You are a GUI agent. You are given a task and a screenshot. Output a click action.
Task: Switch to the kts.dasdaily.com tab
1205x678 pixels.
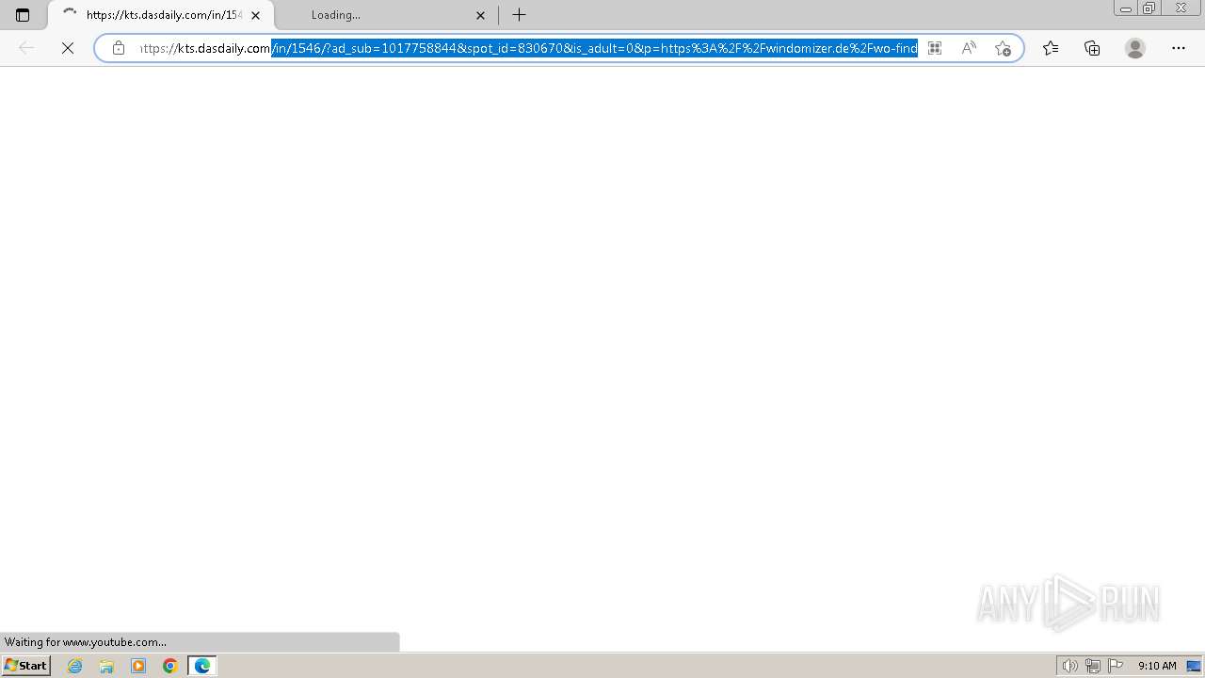coord(161,15)
